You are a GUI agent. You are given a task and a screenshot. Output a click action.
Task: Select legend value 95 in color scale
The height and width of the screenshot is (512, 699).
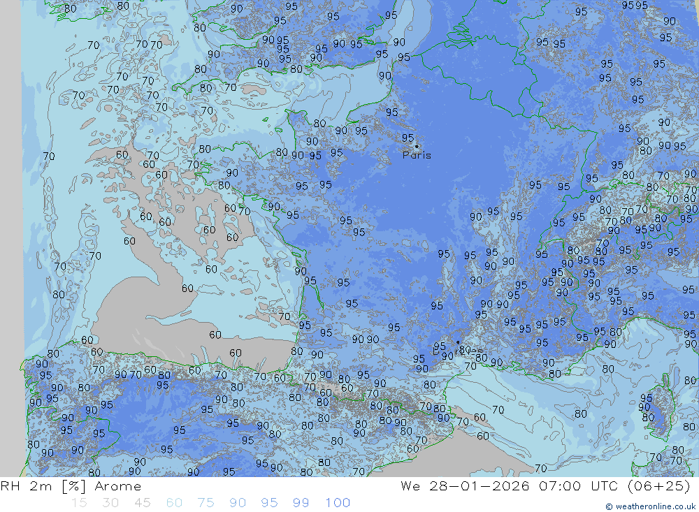point(269,503)
